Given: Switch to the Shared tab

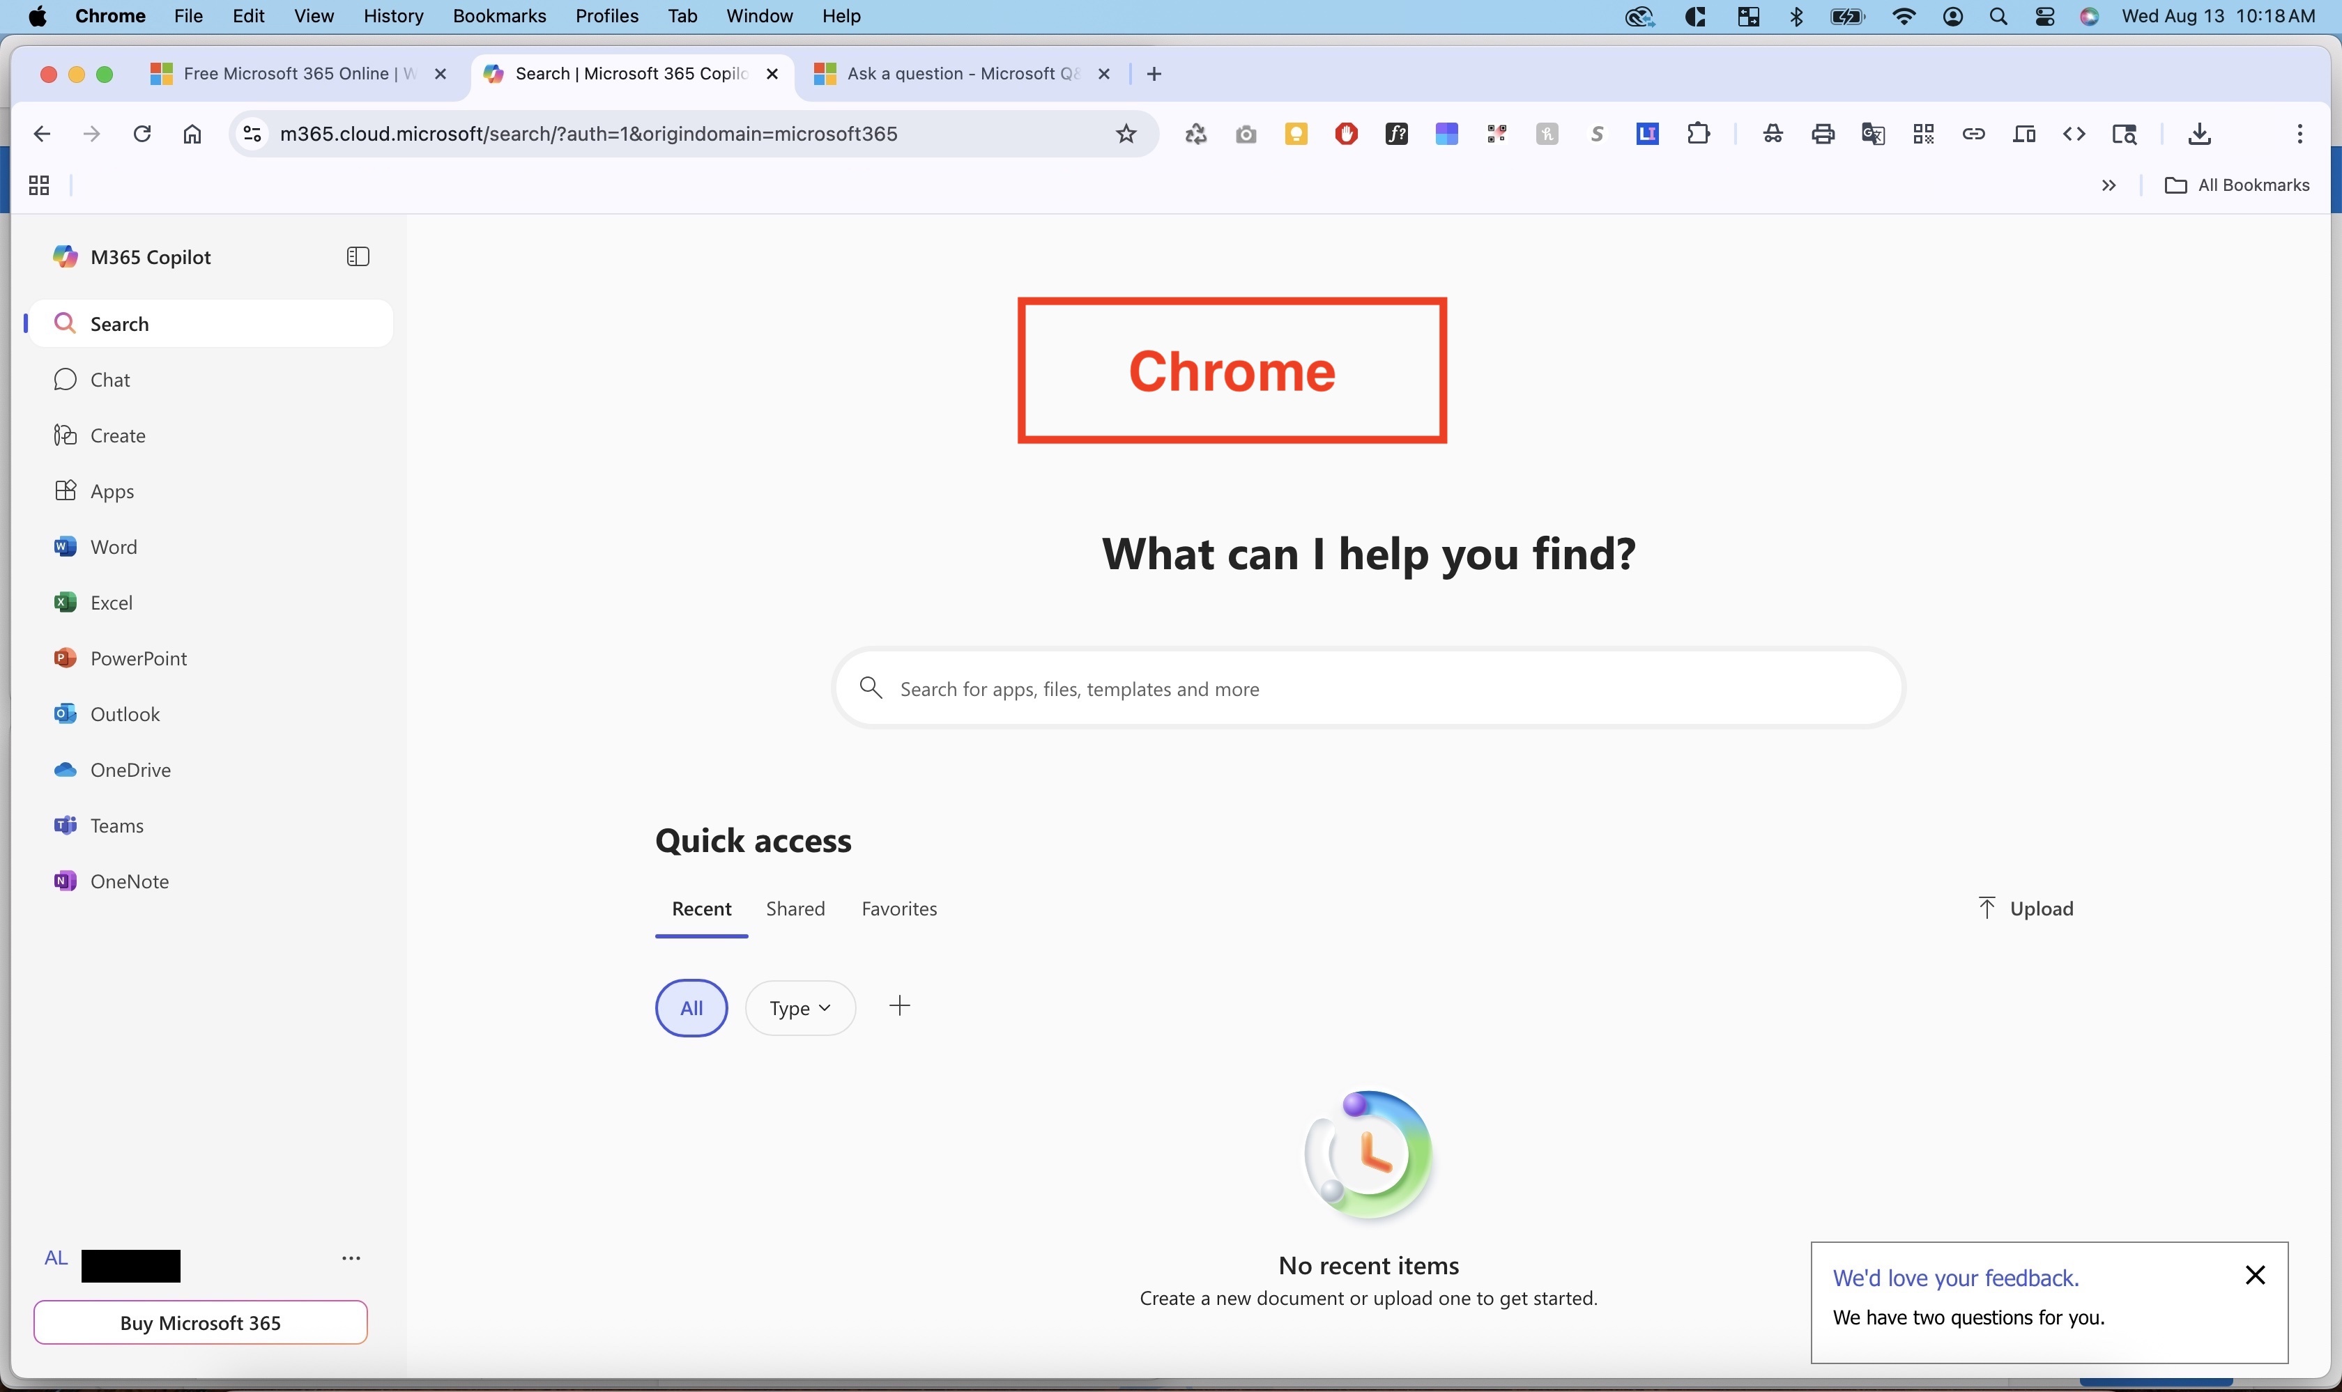Looking at the screenshot, I should coord(795,908).
